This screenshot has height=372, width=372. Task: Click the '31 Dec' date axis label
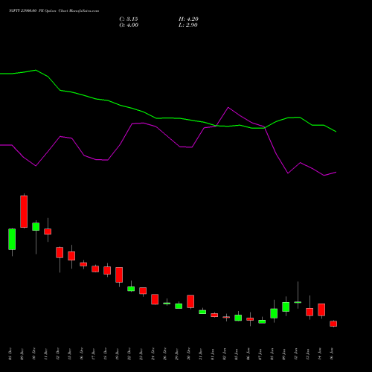tap(201, 354)
